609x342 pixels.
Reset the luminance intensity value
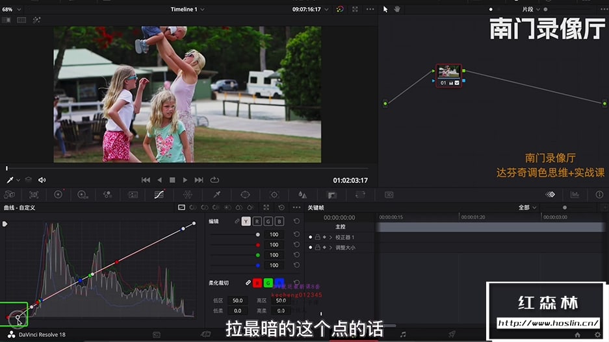click(x=296, y=234)
